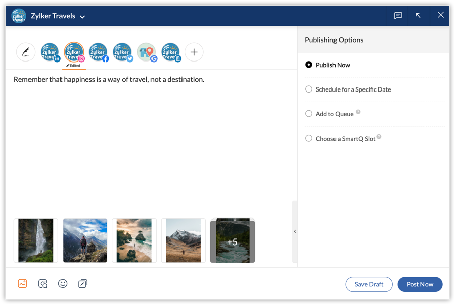
Task: Save the post as a draft
Action: 369,284
